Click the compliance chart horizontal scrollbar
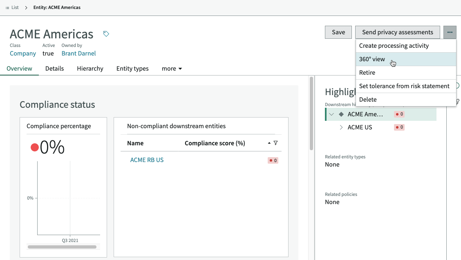Image resolution: width=461 pixels, height=260 pixels. 62,247
